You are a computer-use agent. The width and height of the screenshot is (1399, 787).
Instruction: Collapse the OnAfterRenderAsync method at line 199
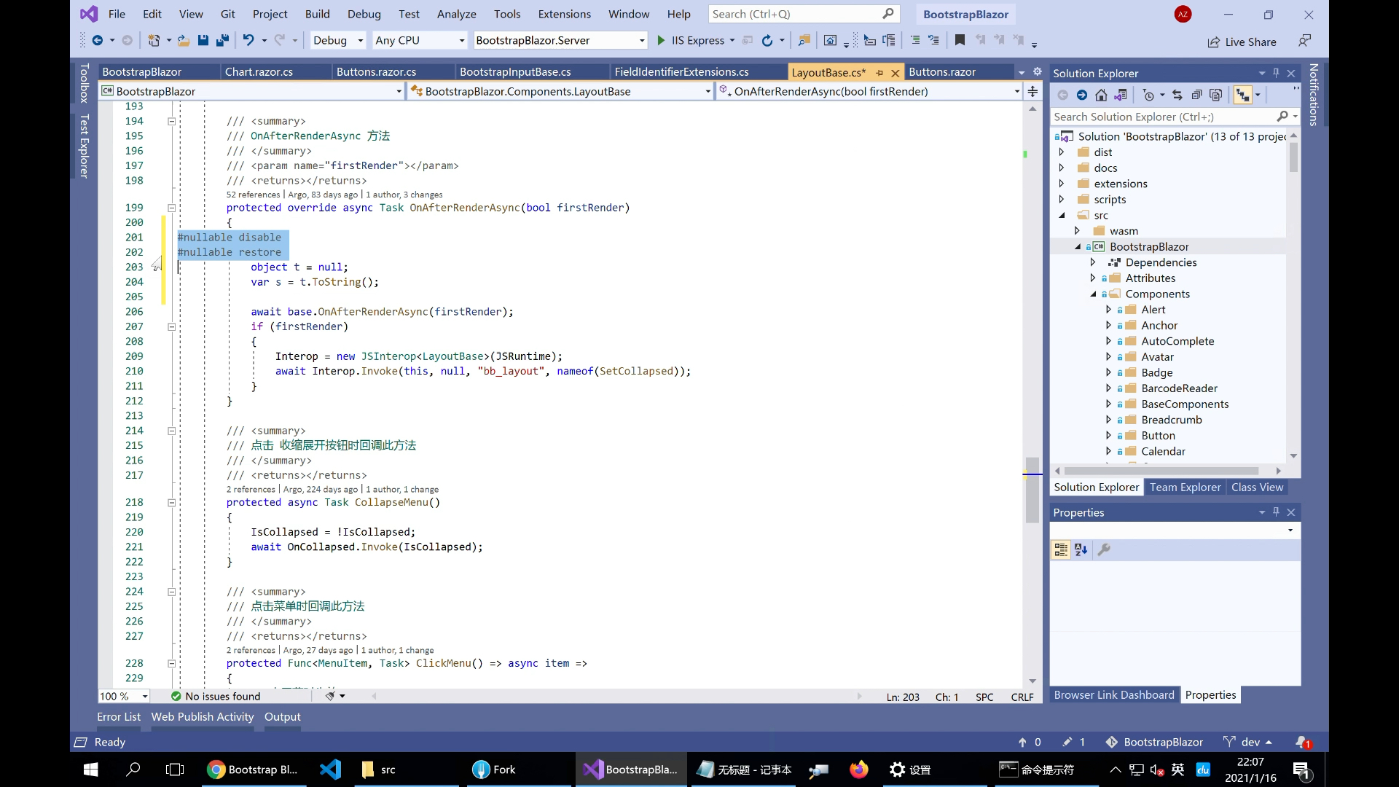tap(172, 208)
